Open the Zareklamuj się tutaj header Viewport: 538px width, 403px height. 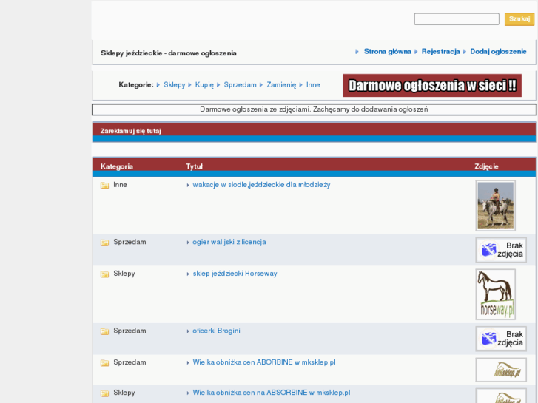[131, 131]
